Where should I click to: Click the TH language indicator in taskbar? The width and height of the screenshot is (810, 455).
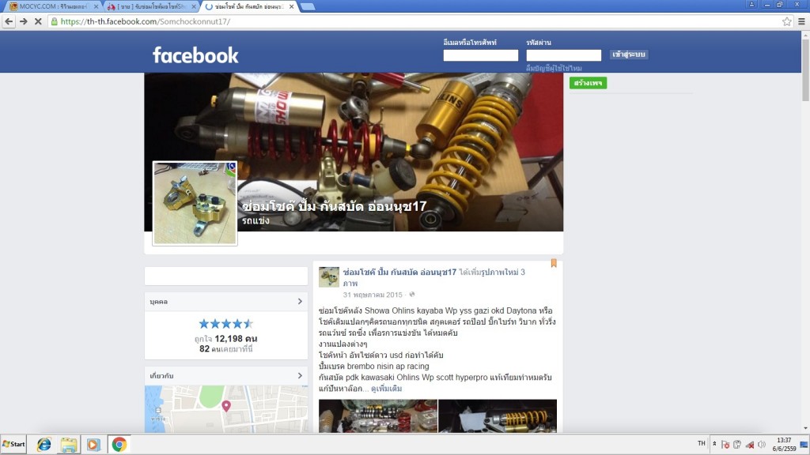[x=701, y=444]
